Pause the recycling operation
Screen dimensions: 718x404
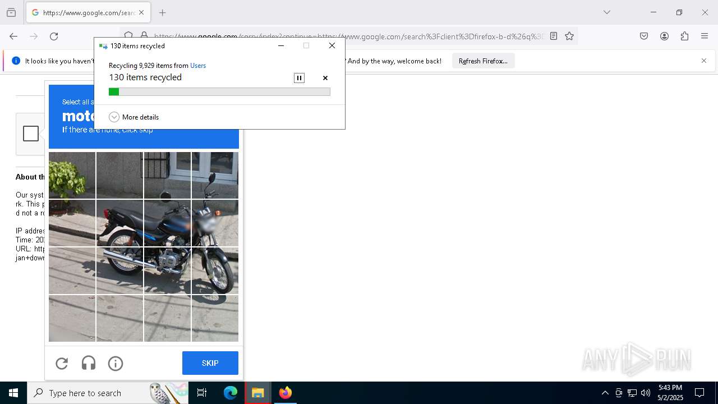[299, 78]
